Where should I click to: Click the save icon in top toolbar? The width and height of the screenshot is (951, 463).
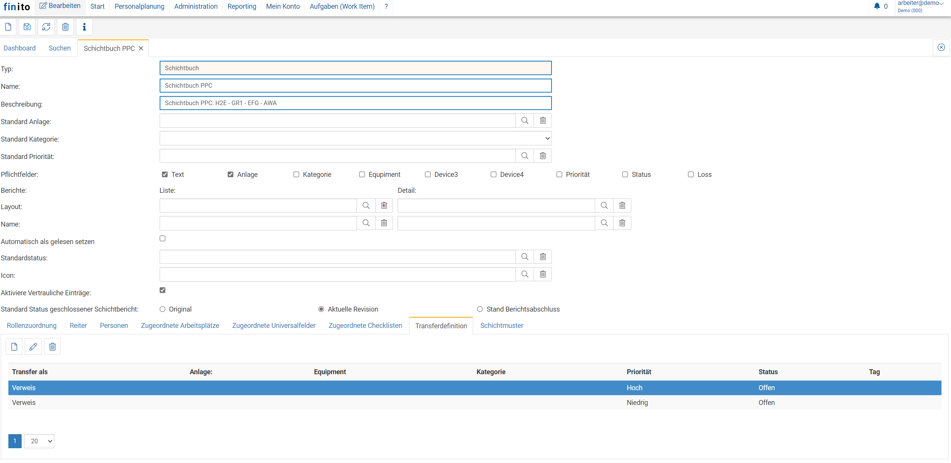click(27, 27)
